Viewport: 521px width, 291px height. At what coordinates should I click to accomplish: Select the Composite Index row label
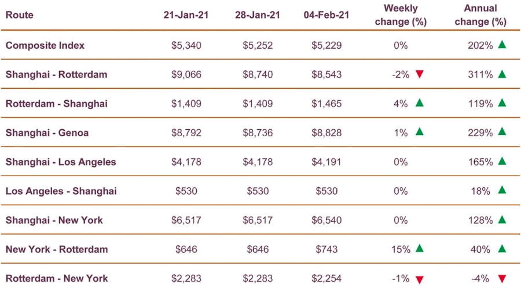point(45,45)
